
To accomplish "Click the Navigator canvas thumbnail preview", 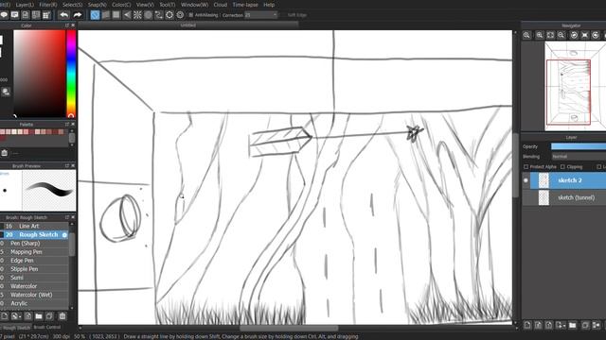I will (x=575, y=86).
